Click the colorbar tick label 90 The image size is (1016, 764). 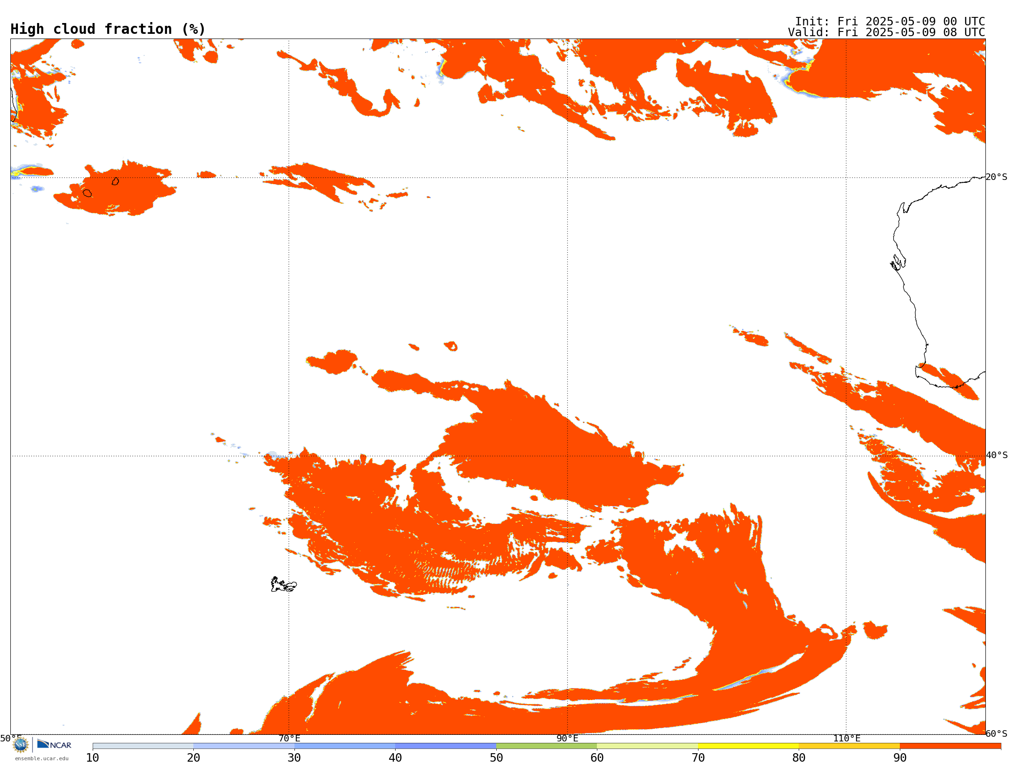(x=900, y=758)
